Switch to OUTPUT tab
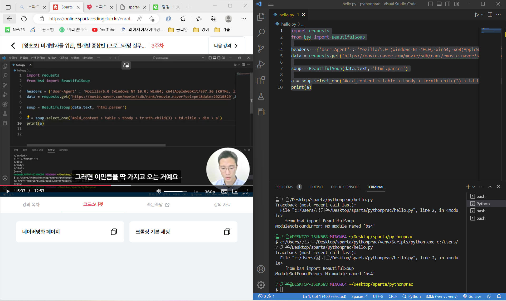506x301 pixels. [x=316, y=187]
